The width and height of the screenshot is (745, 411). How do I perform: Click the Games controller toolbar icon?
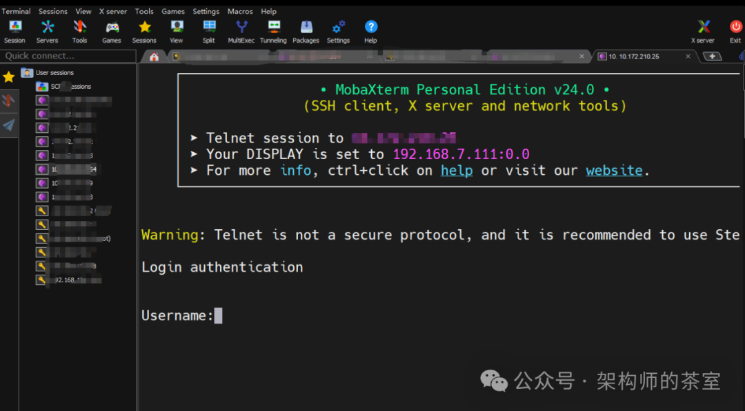click(112, 30)
